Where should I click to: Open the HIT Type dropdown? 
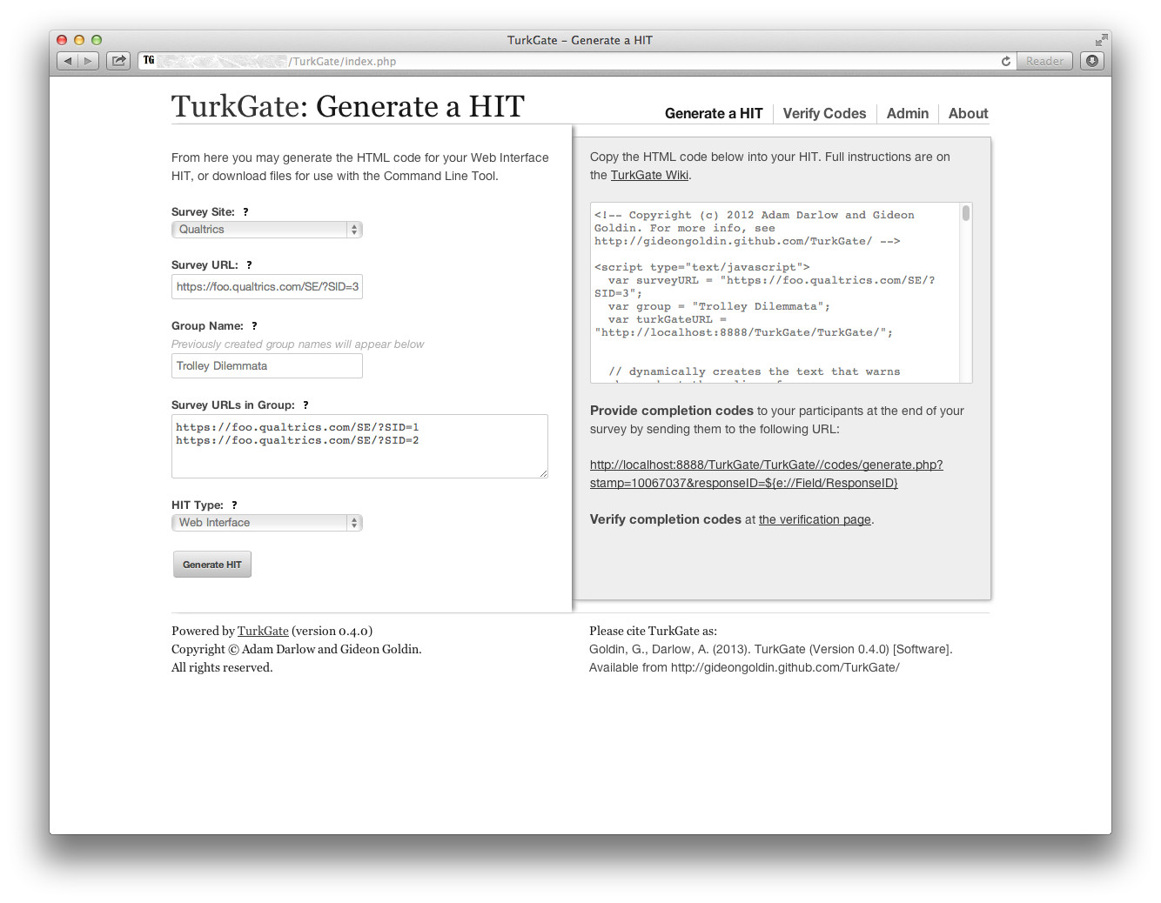[x=266, y=522]
